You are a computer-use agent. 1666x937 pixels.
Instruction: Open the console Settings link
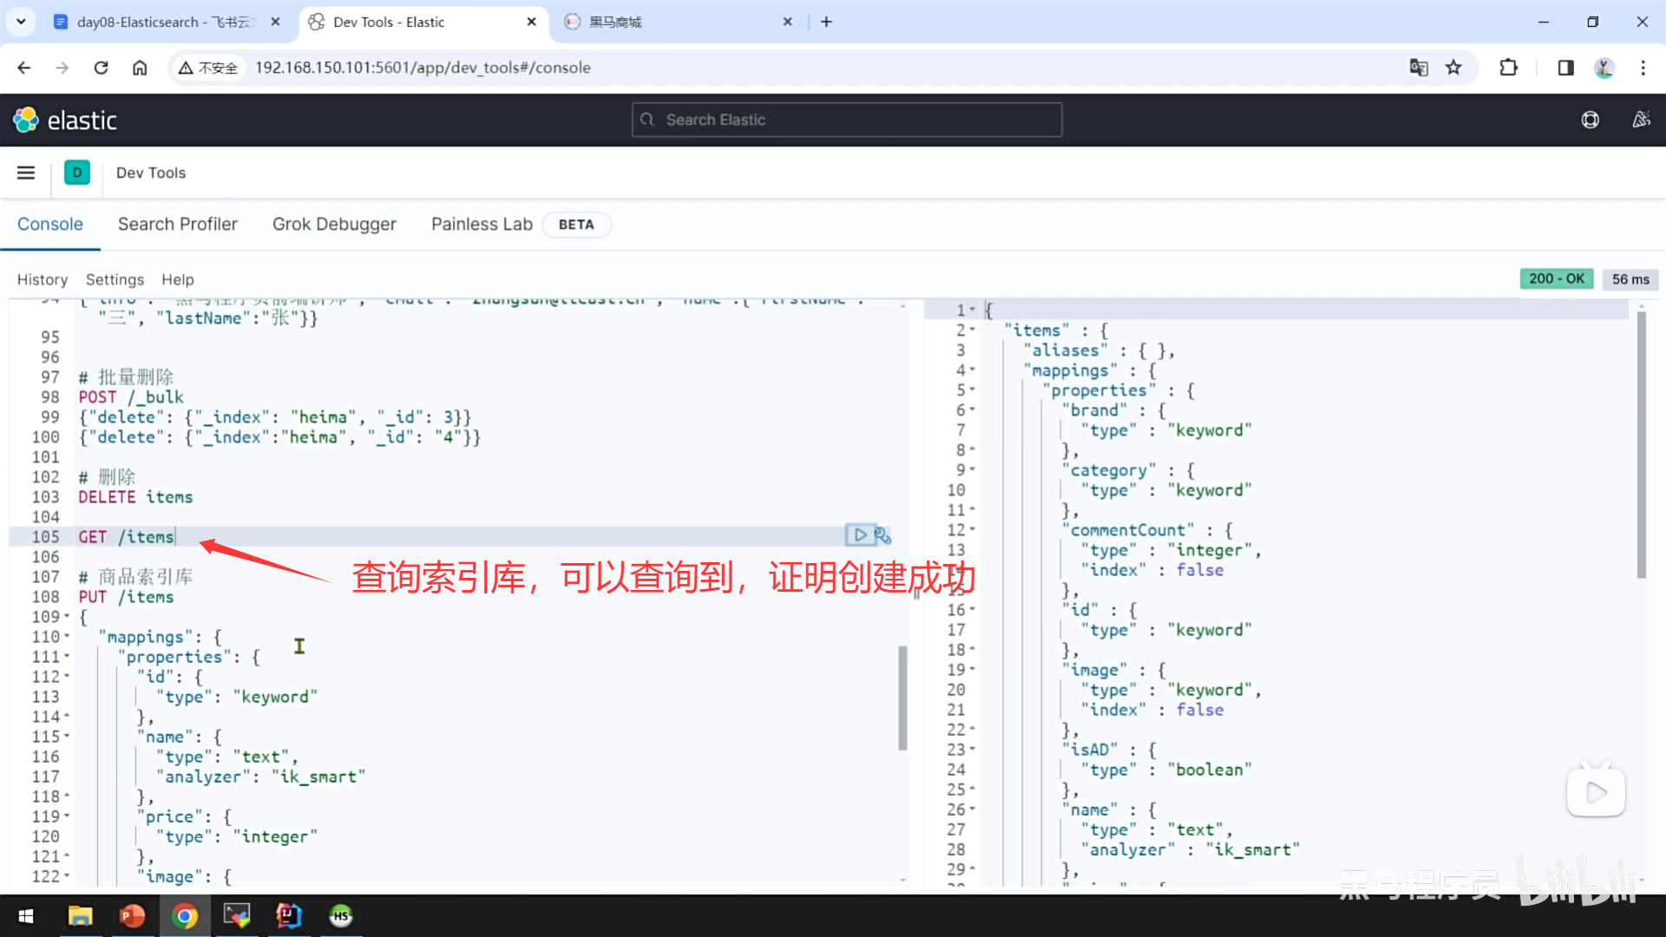115,279
